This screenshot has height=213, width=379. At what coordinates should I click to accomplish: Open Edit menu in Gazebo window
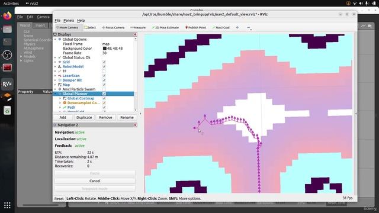click(30, 17)
